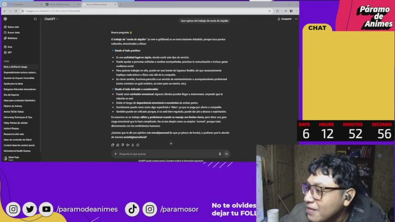Copy the assistant response
The width and height of the screenshot is (395, 222).
click(113, 145)
